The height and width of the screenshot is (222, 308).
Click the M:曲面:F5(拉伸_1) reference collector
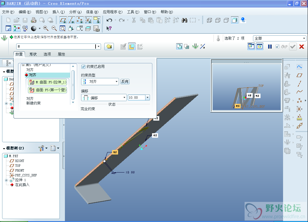pyautogui.click(x=47, y=82)
